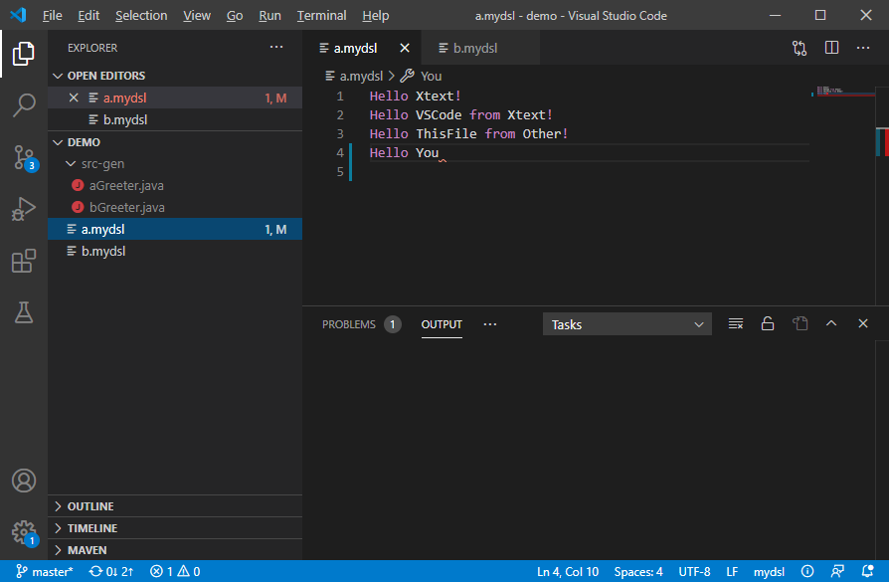889x582 pixels.
Task: Open the Explorer view in activity bar
Action: coord(23,54)
